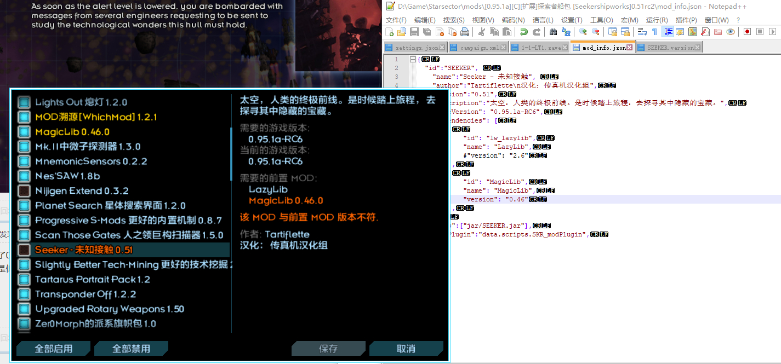Toggle the MagicLib 0.46.0 mod checkbox
Screen dimensions: 781x364
pyautogui.click(x=23, y=131)
